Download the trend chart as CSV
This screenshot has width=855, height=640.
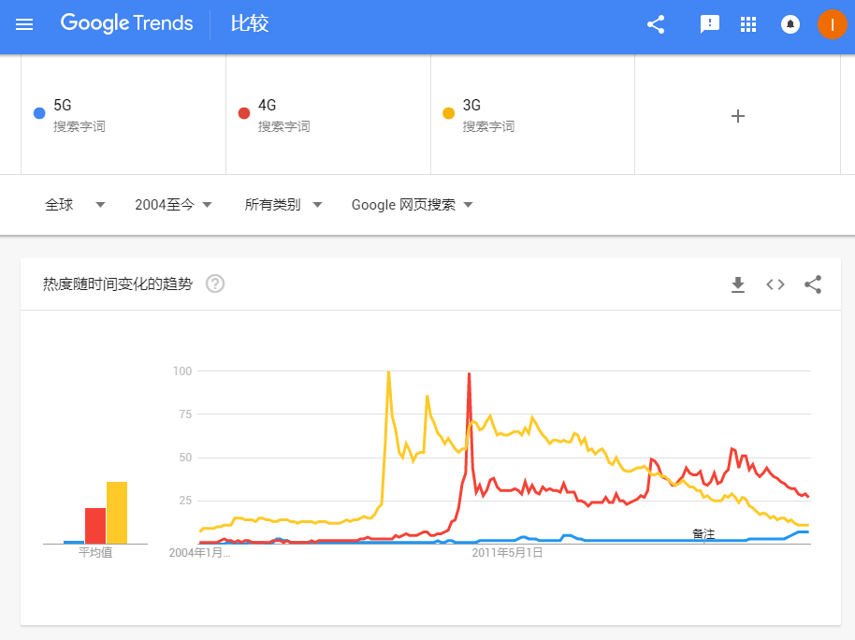(x=738, y=284)
